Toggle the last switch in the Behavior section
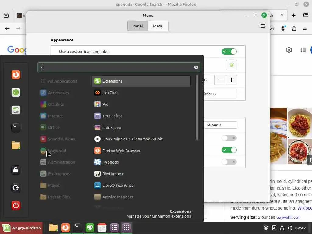The width and height of the screenshot is (312, 234). 229,162
